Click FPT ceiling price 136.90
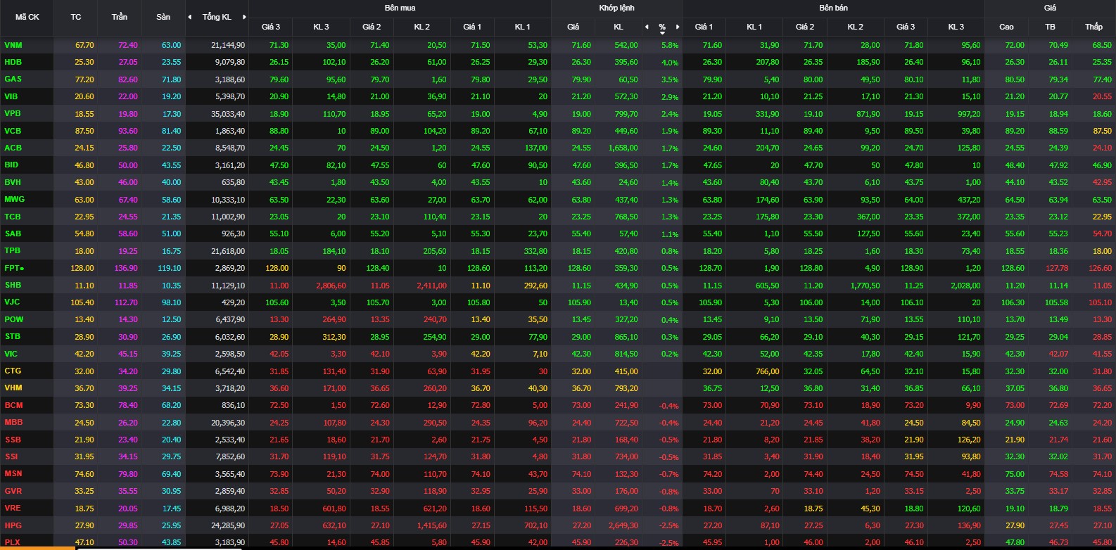Image resolution: width=1116 pixels, height=550 pixels. point(126,268)
